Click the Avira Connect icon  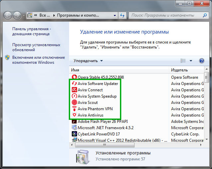[74, 90]
